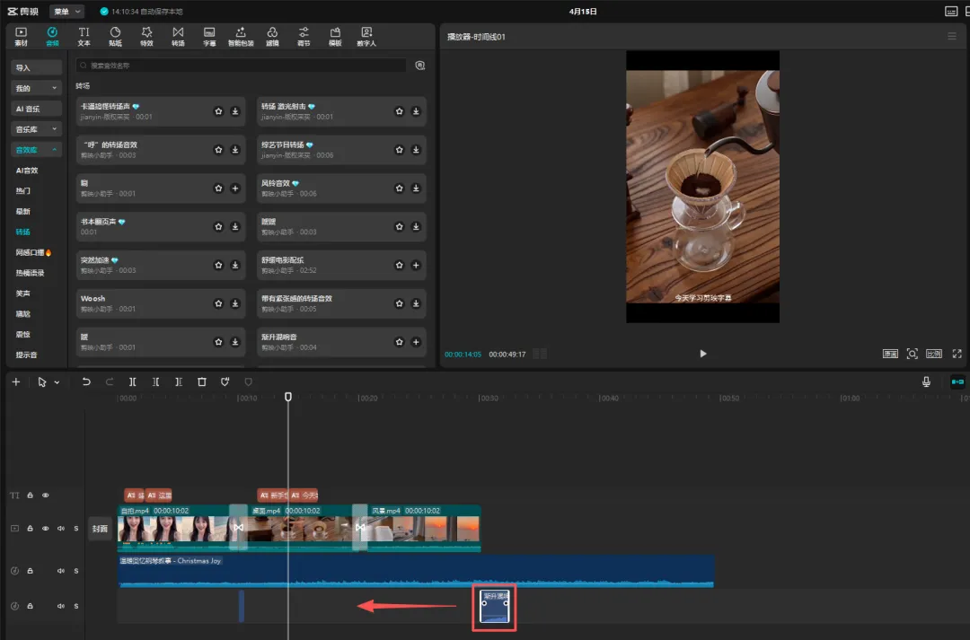970x640 pixels.
Task: Expand the 我的 sidebar section
Action: point(36,88)
